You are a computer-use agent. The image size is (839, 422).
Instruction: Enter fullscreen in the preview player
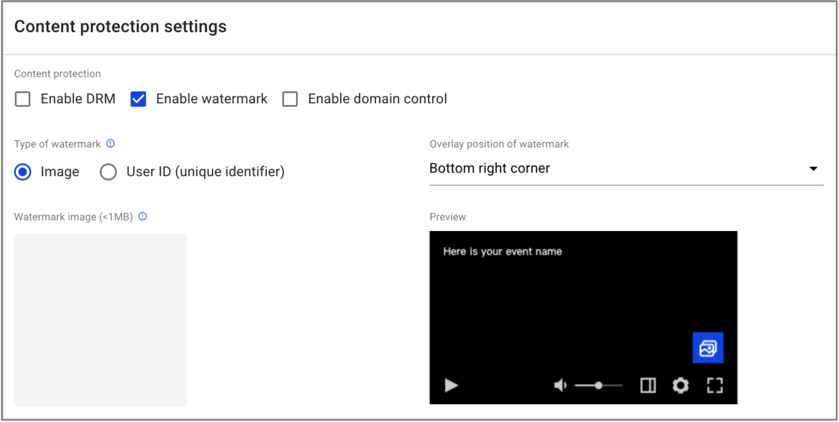pos(714,386)
